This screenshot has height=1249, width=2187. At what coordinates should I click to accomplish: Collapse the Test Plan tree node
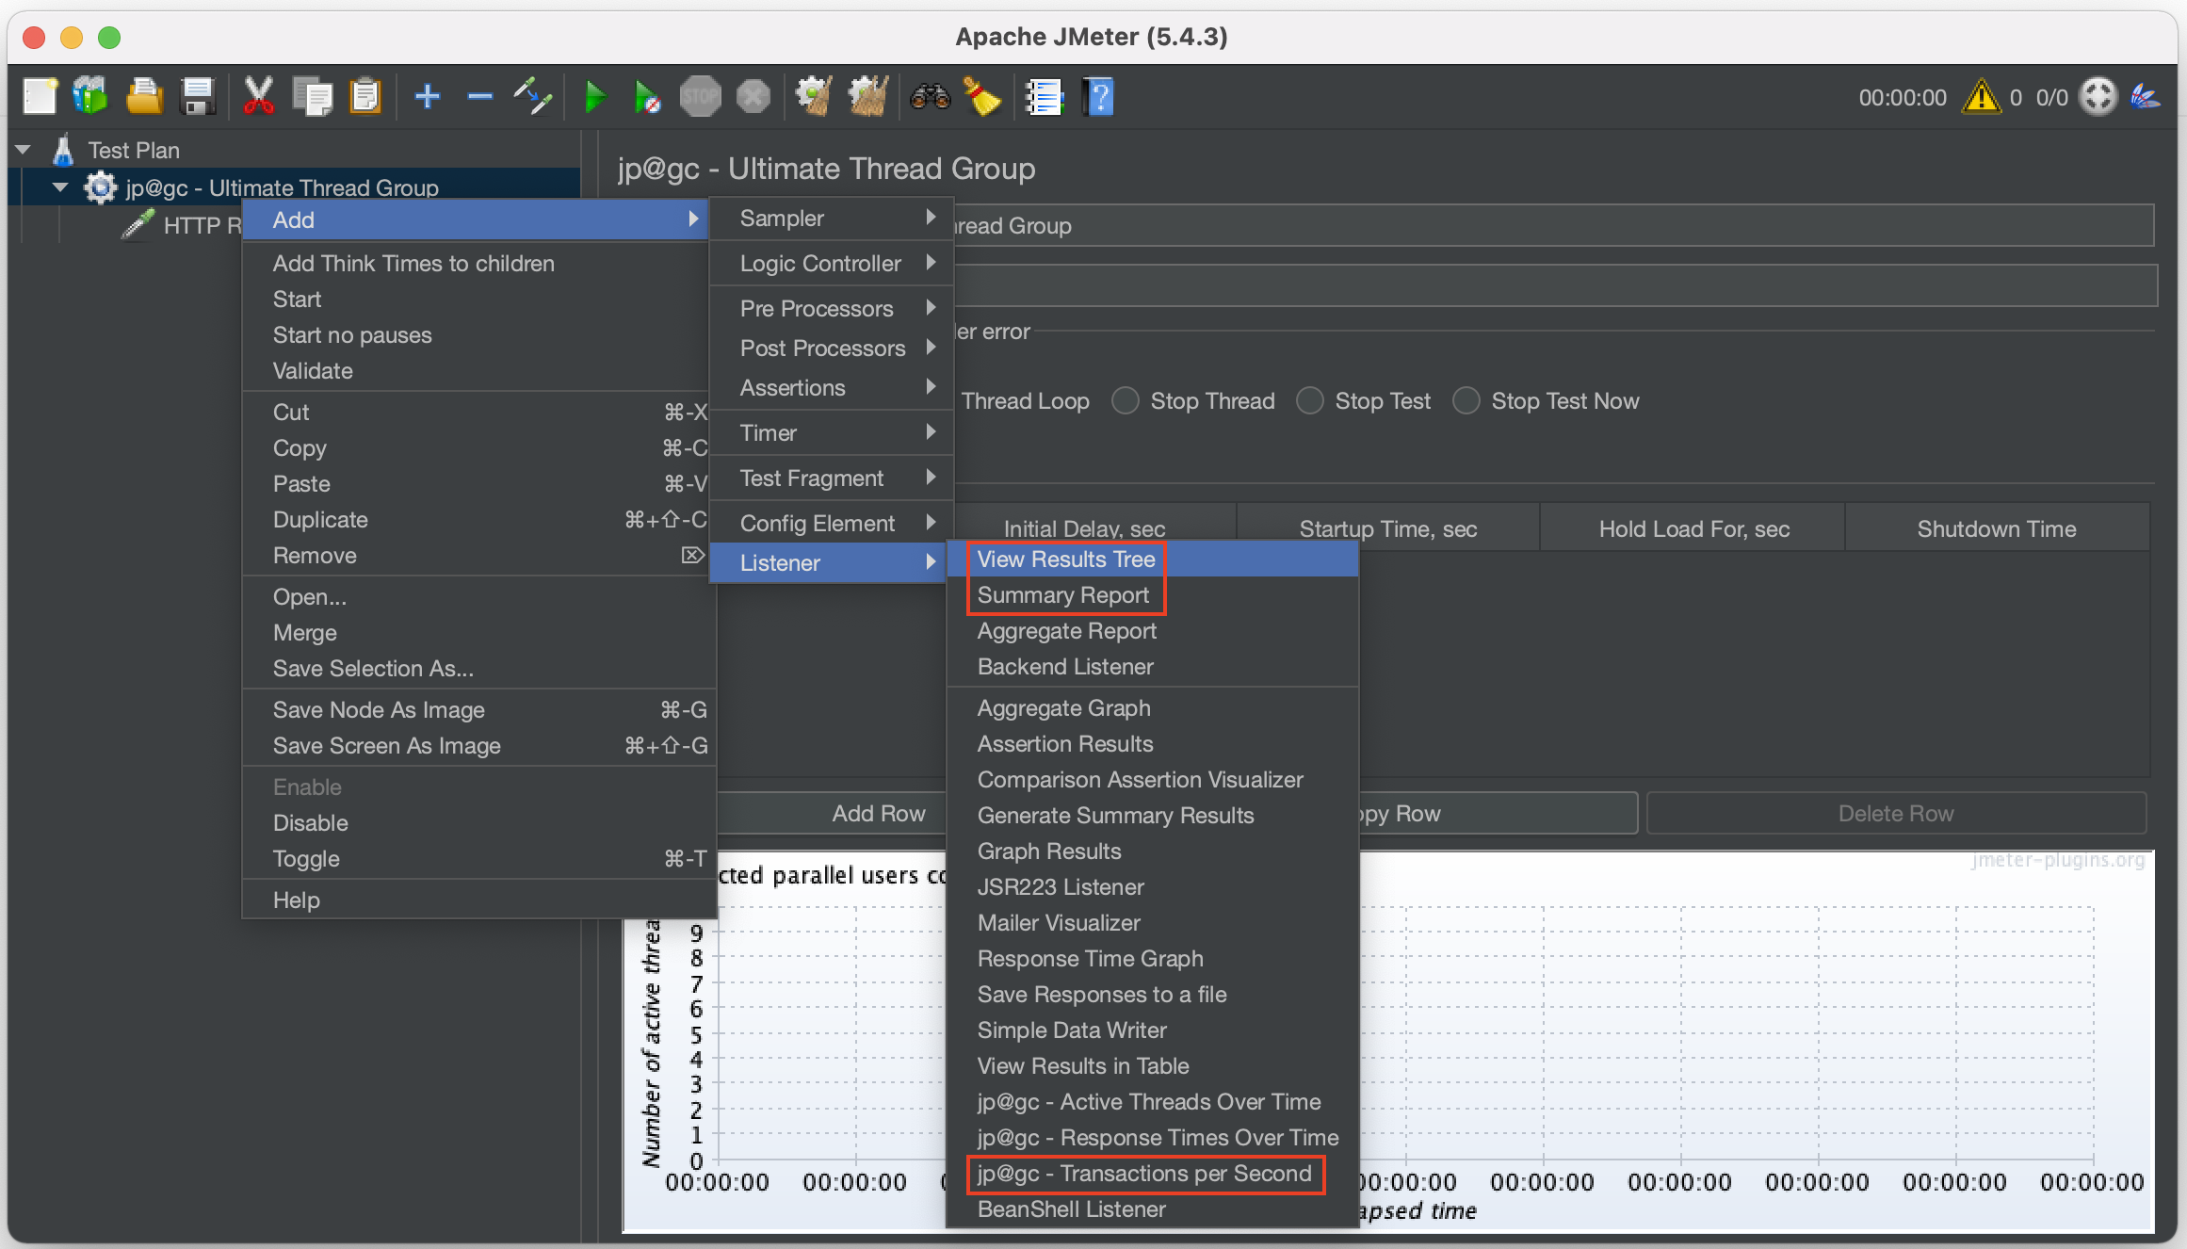(x=24, y=150)
